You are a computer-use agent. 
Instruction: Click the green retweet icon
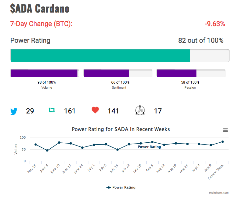coord(52,110)
